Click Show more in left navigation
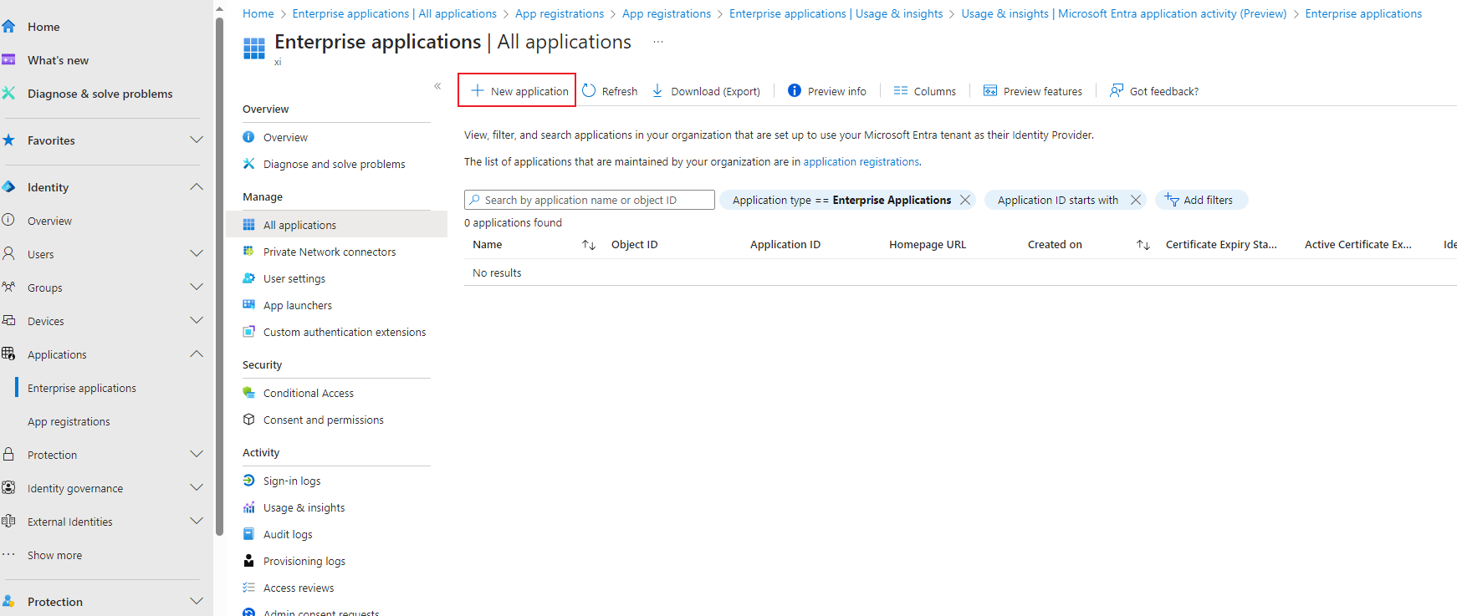This screenshot has width=1457, height=616. (54, 555)
